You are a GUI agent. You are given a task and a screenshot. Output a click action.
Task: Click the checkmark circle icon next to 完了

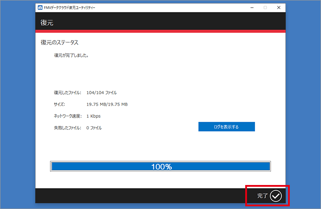pos(276,196)
